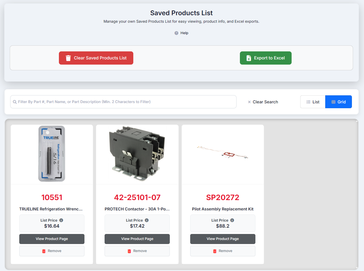Click the List Price info icon for 10551
This screenshot has height=271, width=364.
click(x=61, y=220)
